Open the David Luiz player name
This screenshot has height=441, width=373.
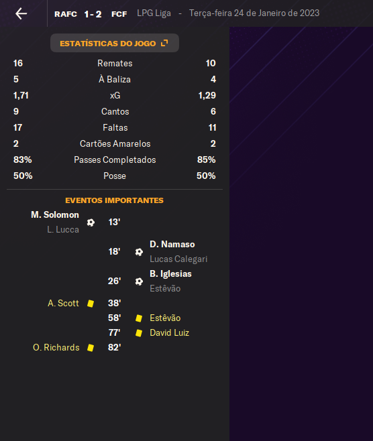(x=170, y=332)
